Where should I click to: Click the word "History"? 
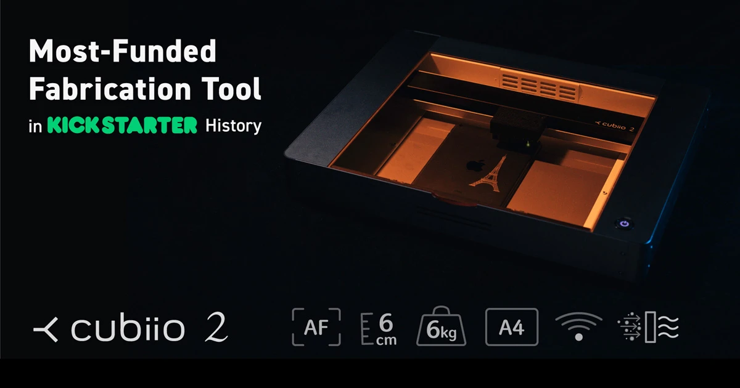point(234,126)
